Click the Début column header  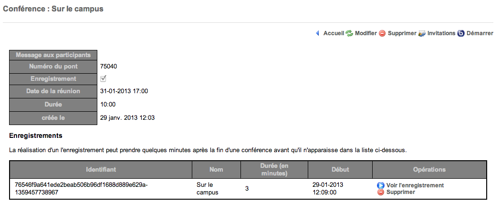point(340,169)
